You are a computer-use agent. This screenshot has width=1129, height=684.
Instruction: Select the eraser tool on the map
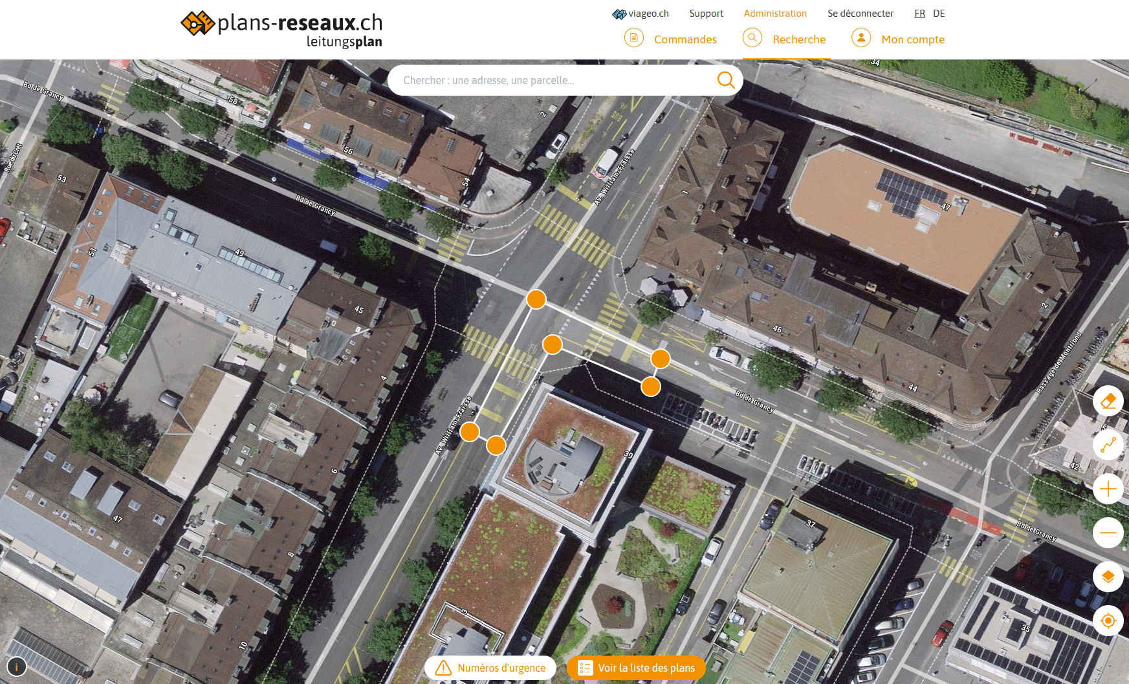tap(1108, 401)
